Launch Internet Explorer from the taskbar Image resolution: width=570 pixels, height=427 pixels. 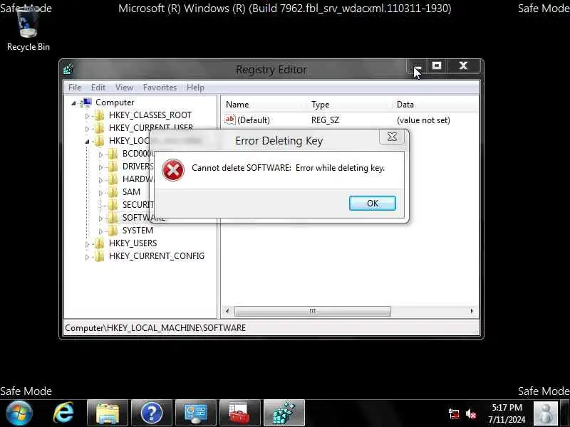(x=63, y=413)
